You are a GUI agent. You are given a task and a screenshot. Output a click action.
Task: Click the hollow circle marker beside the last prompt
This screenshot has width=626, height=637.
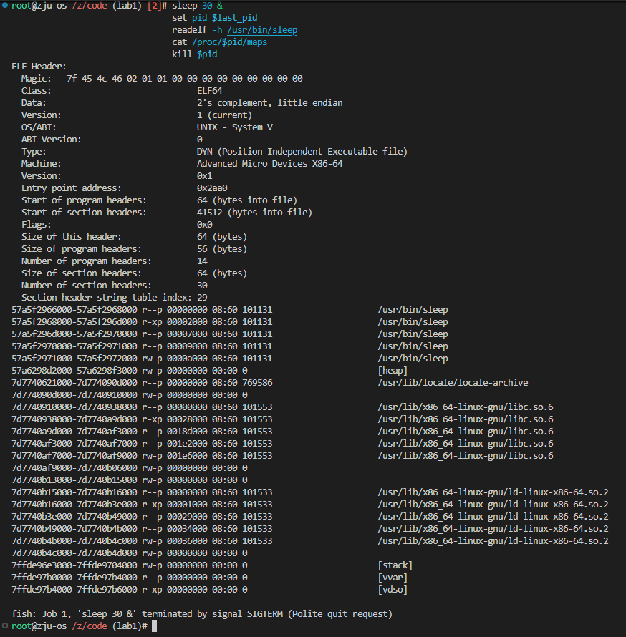[5, 626]
